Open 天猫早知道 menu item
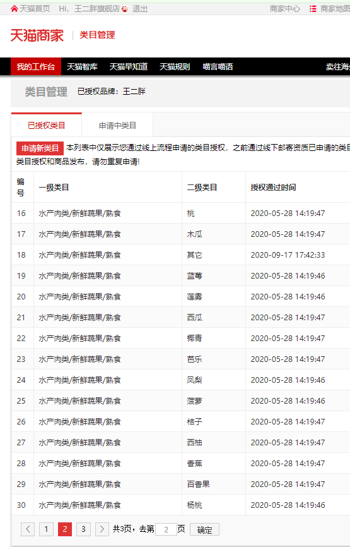 click(129, 66)
